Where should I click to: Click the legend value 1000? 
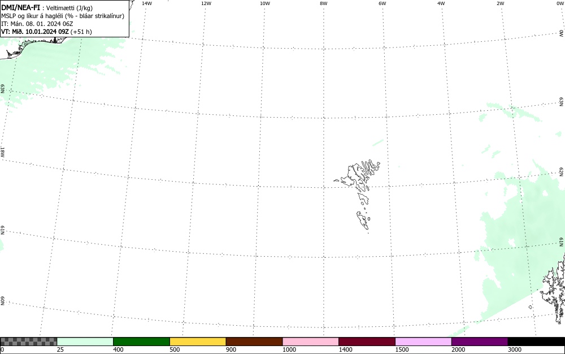pyautogui.click(x=289, y=349)
